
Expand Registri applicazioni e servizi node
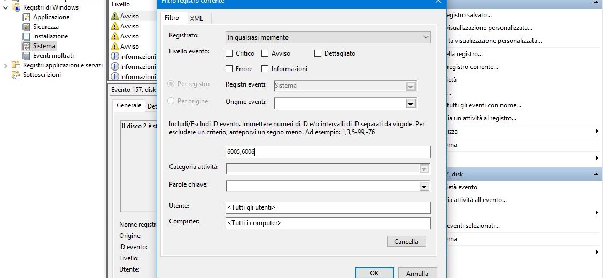pyautogui.click(x=5, y=65)
